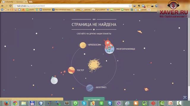Click the НА ГЛАВНУЮ button
The image size is (190, 106).
click(x=94, y=99)
